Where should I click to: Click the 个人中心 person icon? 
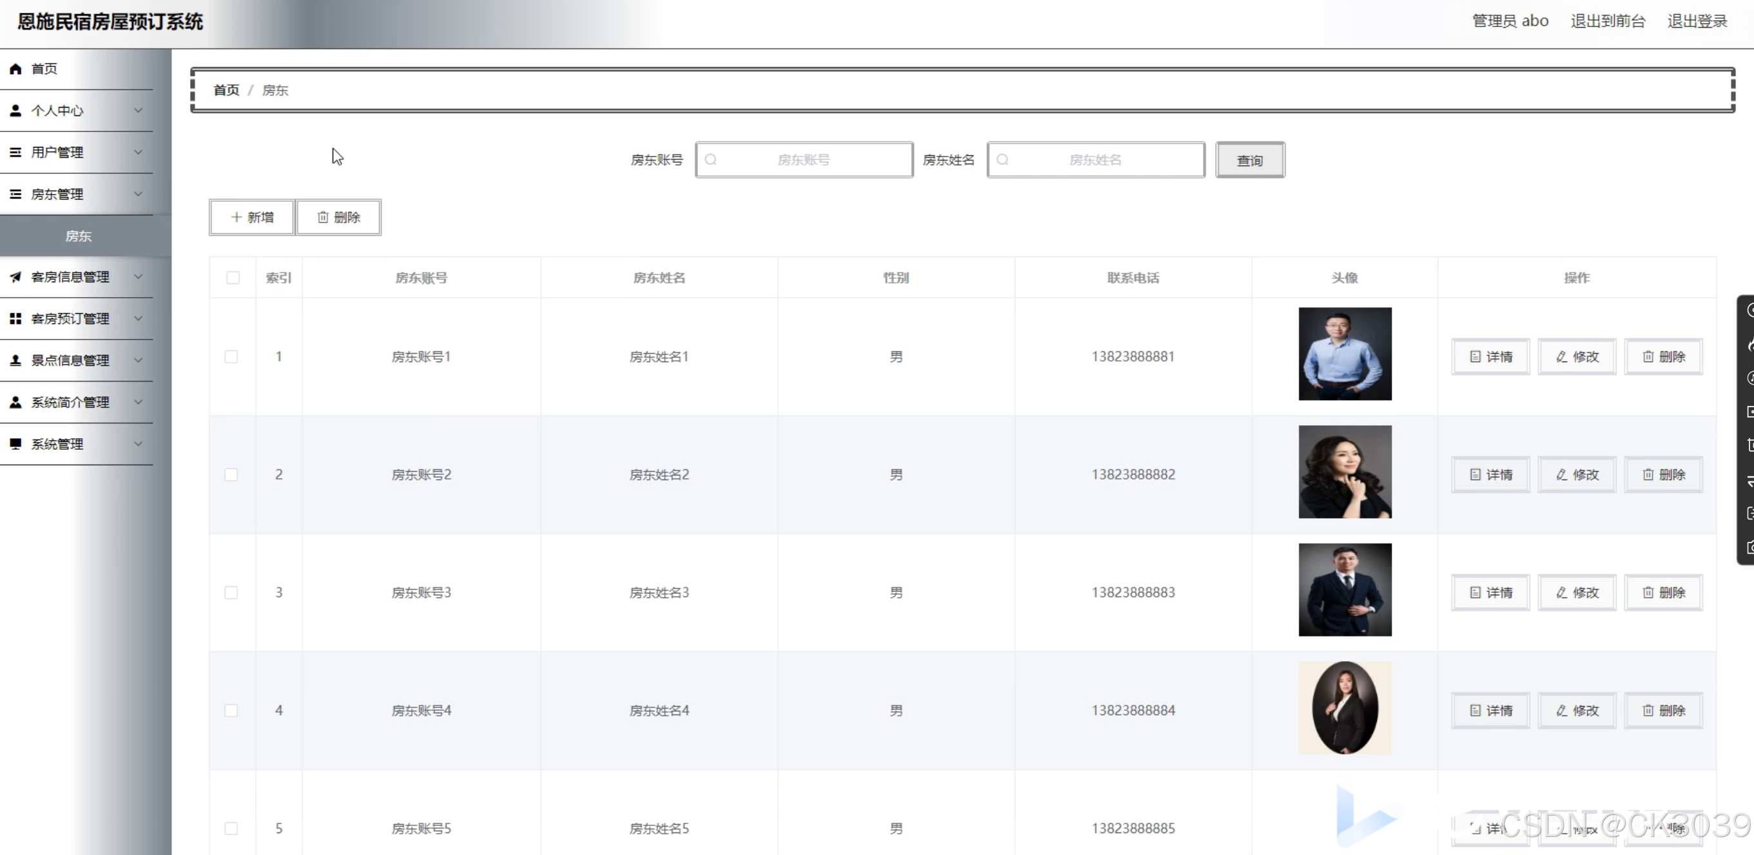(15, 110)
